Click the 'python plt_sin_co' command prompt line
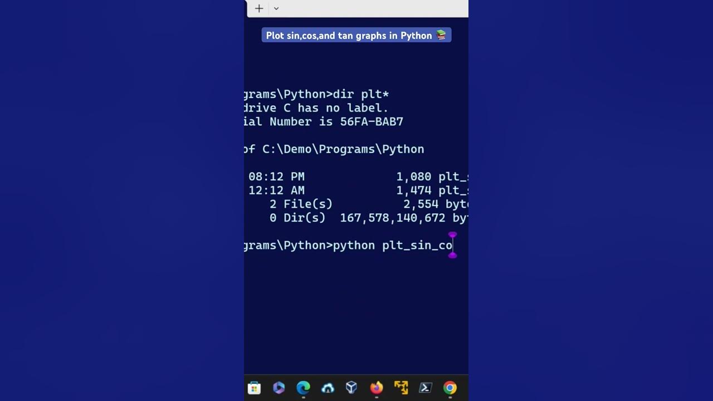This screenshot has width=713, height=401. point(348,246)
